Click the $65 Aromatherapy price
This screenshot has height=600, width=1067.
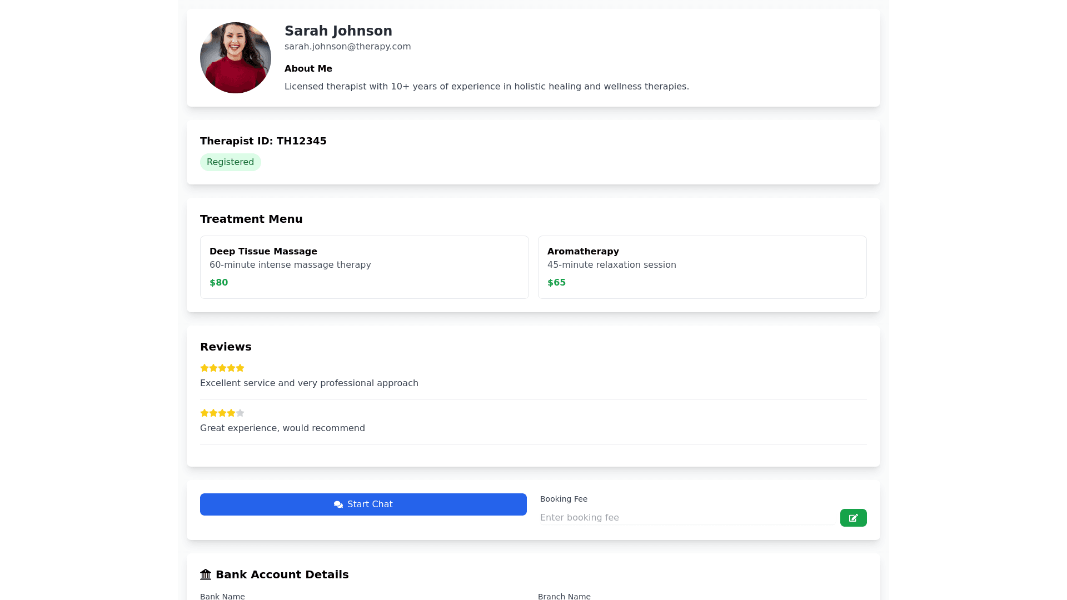point(556,283)
